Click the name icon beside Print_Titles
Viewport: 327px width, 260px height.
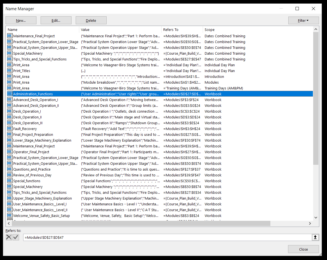pyautogui.click(x=10, y=71)
